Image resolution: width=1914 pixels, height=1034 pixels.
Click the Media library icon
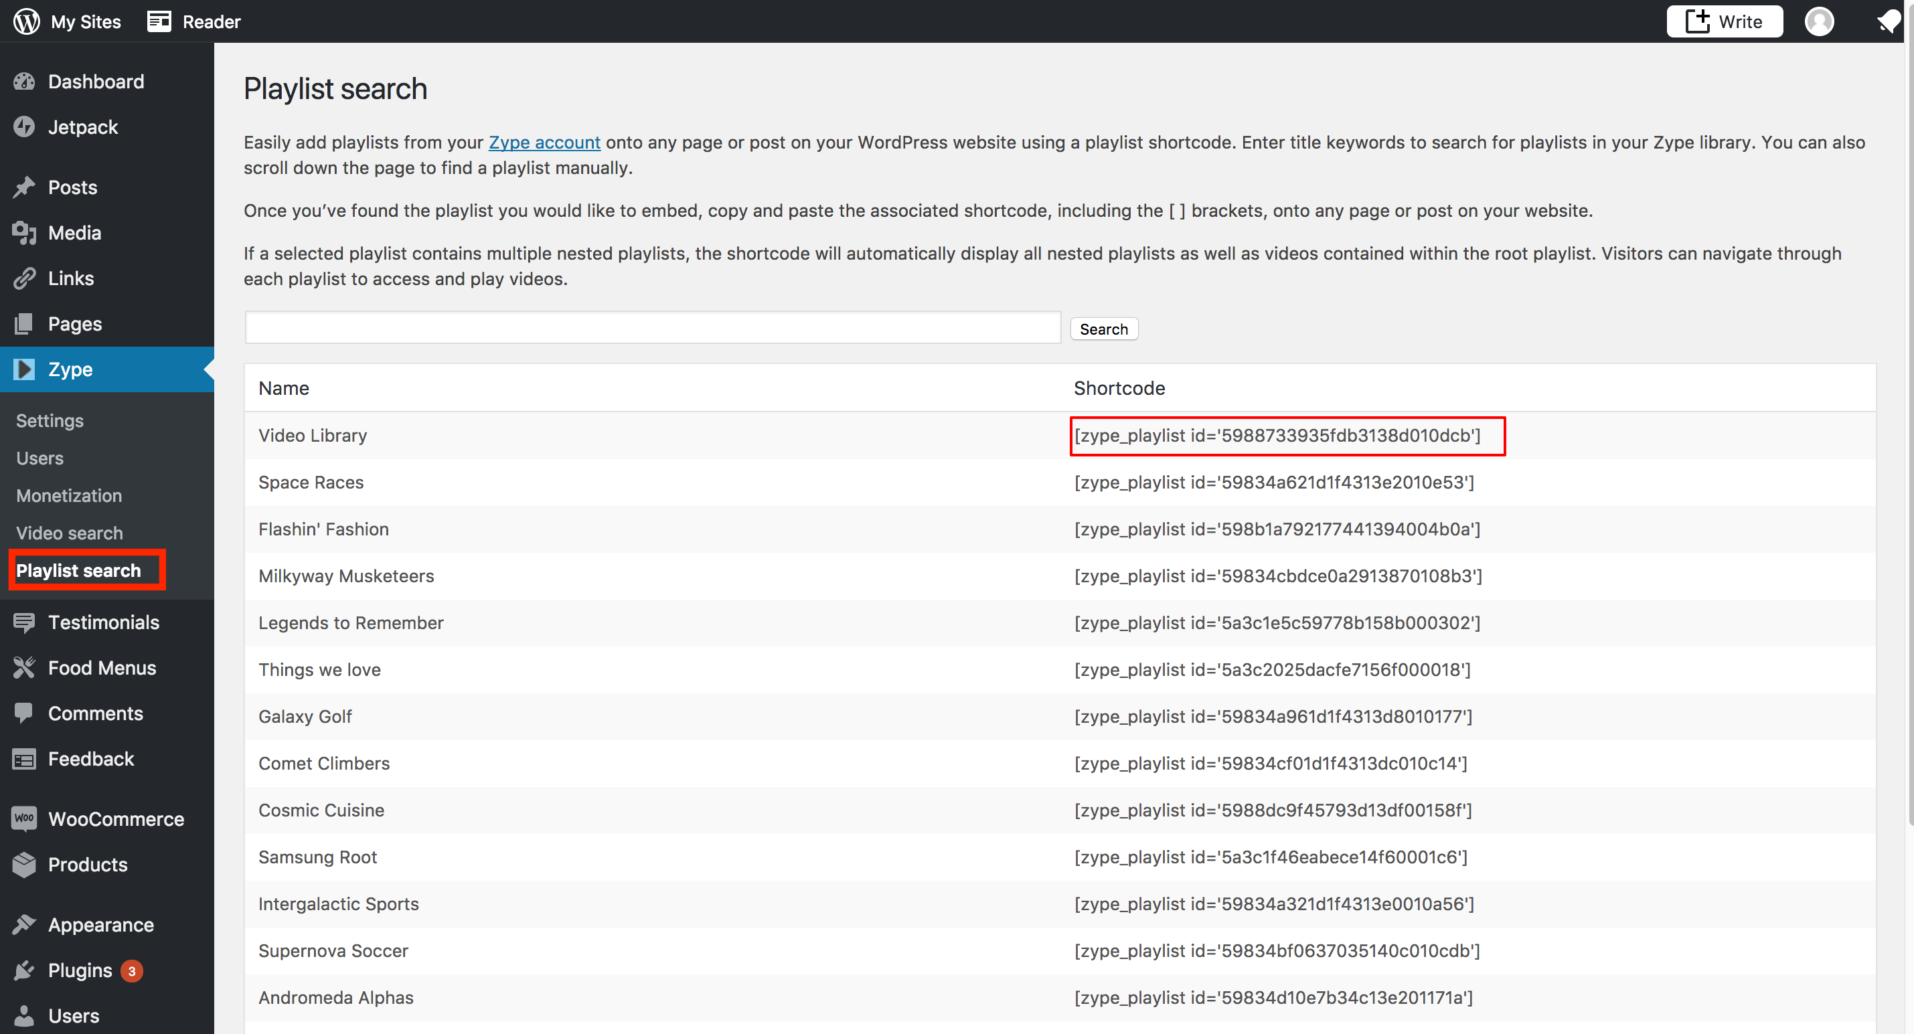pos(25,232)
